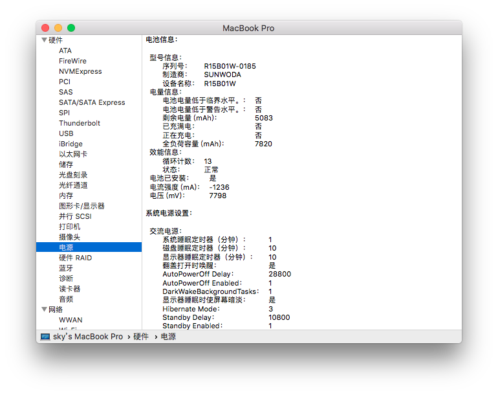Image resolution: width=498 pixels, height=395 pixels.
Task: Click MacBook Pro window title
Action: (x=248, y=28)
